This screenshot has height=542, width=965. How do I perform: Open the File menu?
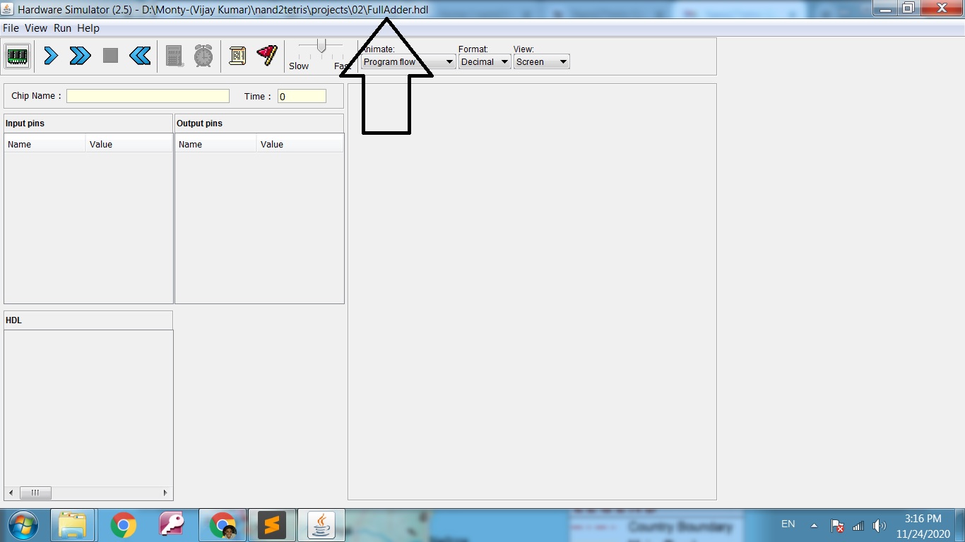tap(11, 28)
